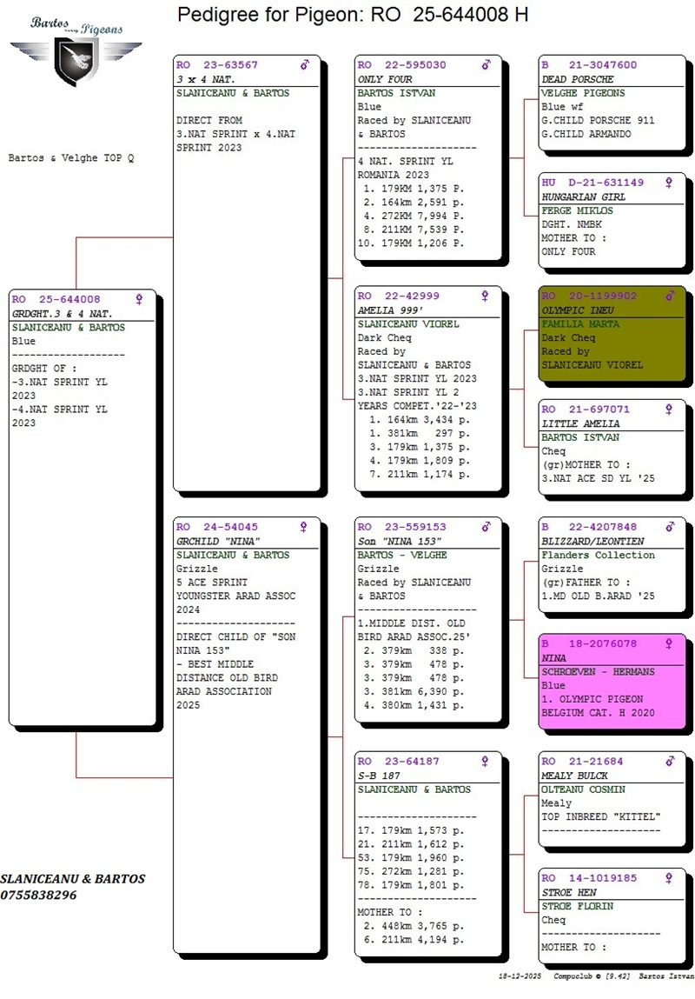Click the female symbol in AMELIA 999' box
Image resolution: width=695 pixels, height=999 pixels.
pos(486,296)
